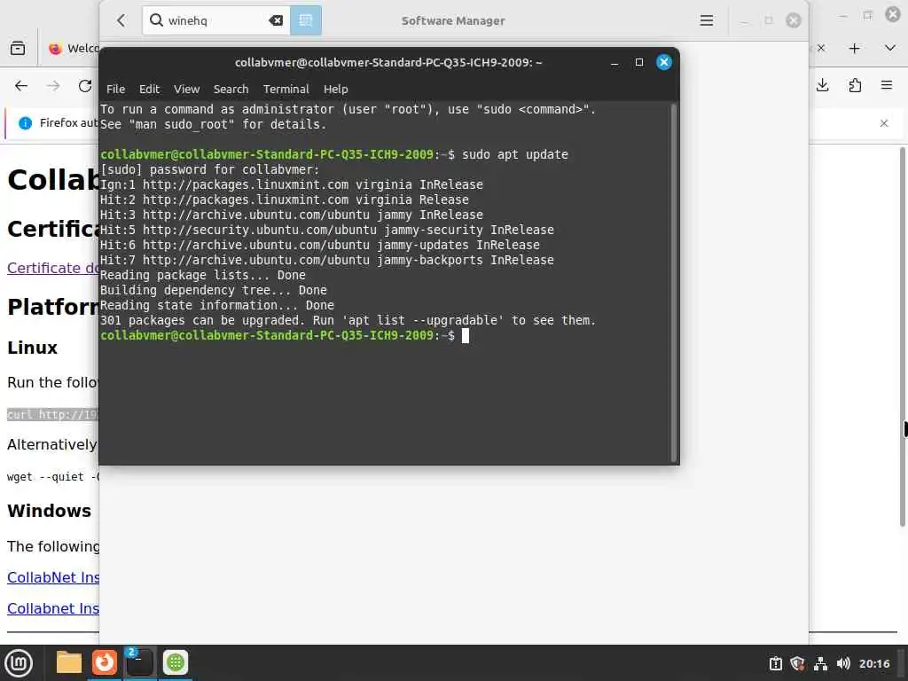Open Firefox extensions menu
908x681 pixels.
pos(855,86)
